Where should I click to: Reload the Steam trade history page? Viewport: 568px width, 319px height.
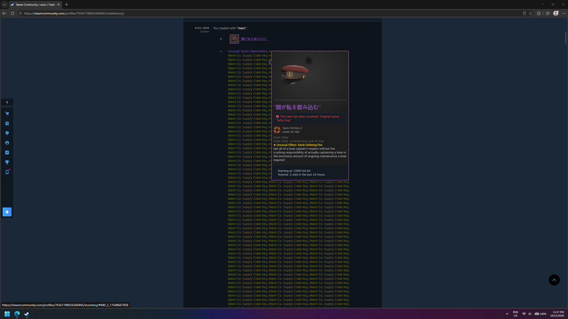tap(12, 13)
